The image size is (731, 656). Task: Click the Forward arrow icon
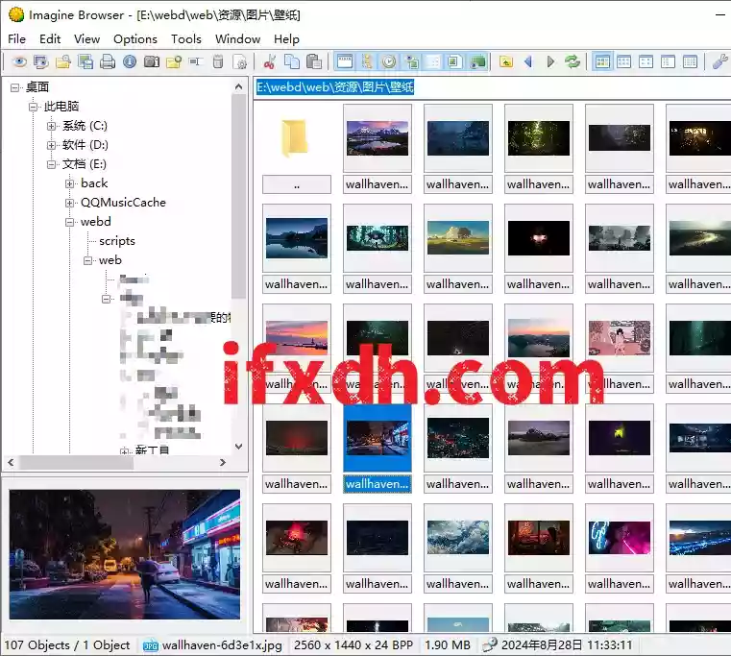pyautogui.click(x=550, y=61)
